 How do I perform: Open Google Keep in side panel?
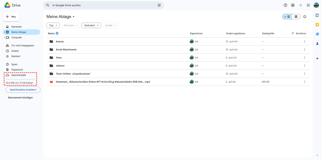tap(317, 25)
